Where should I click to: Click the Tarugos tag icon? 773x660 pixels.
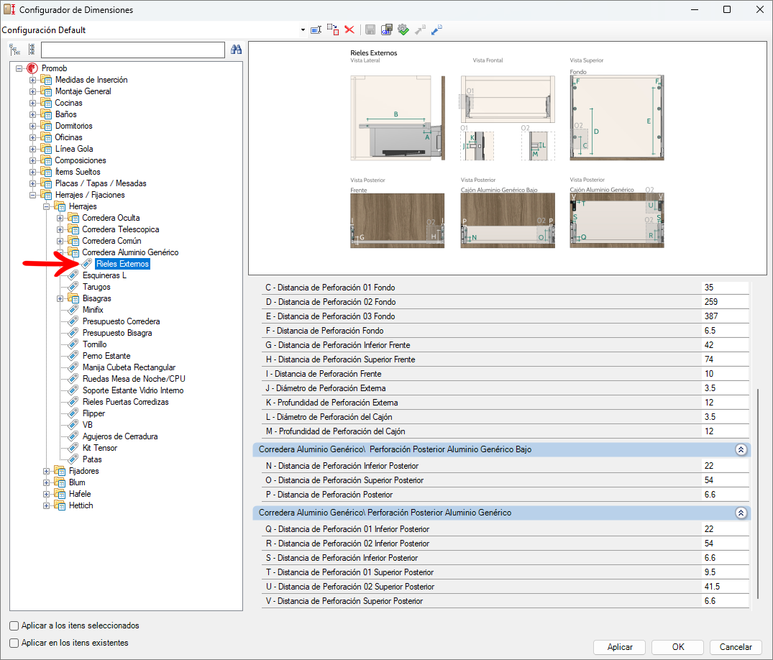(73, 286)
